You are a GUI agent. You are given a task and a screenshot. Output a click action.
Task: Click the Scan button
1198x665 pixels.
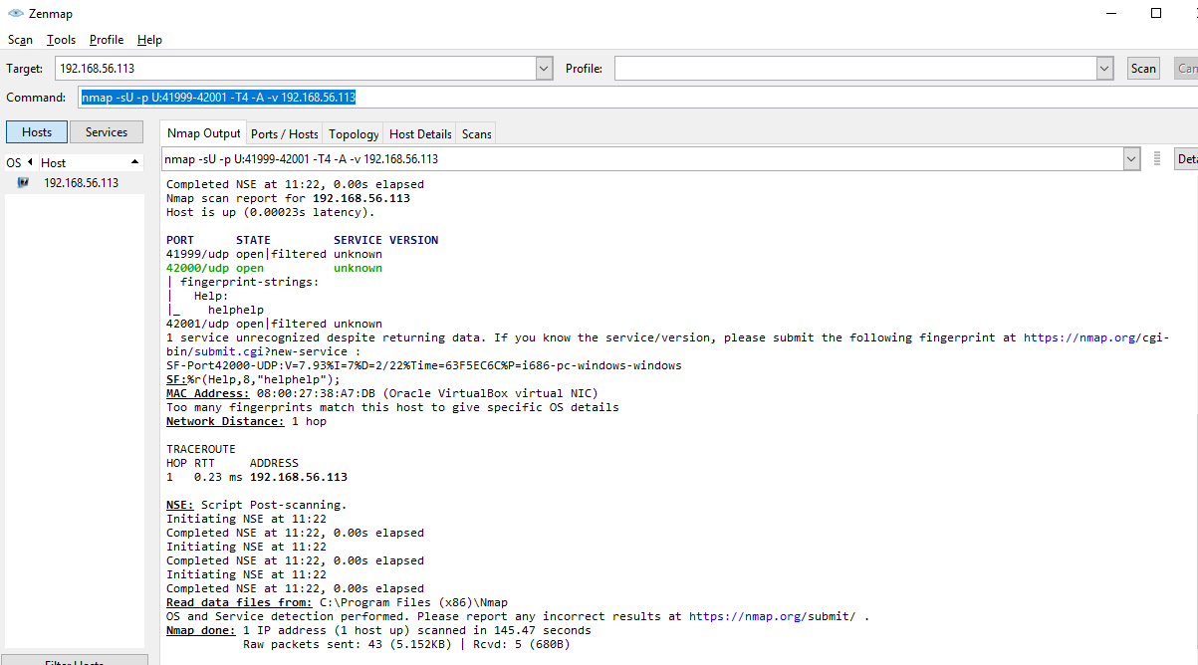(x=1143, y=69)
